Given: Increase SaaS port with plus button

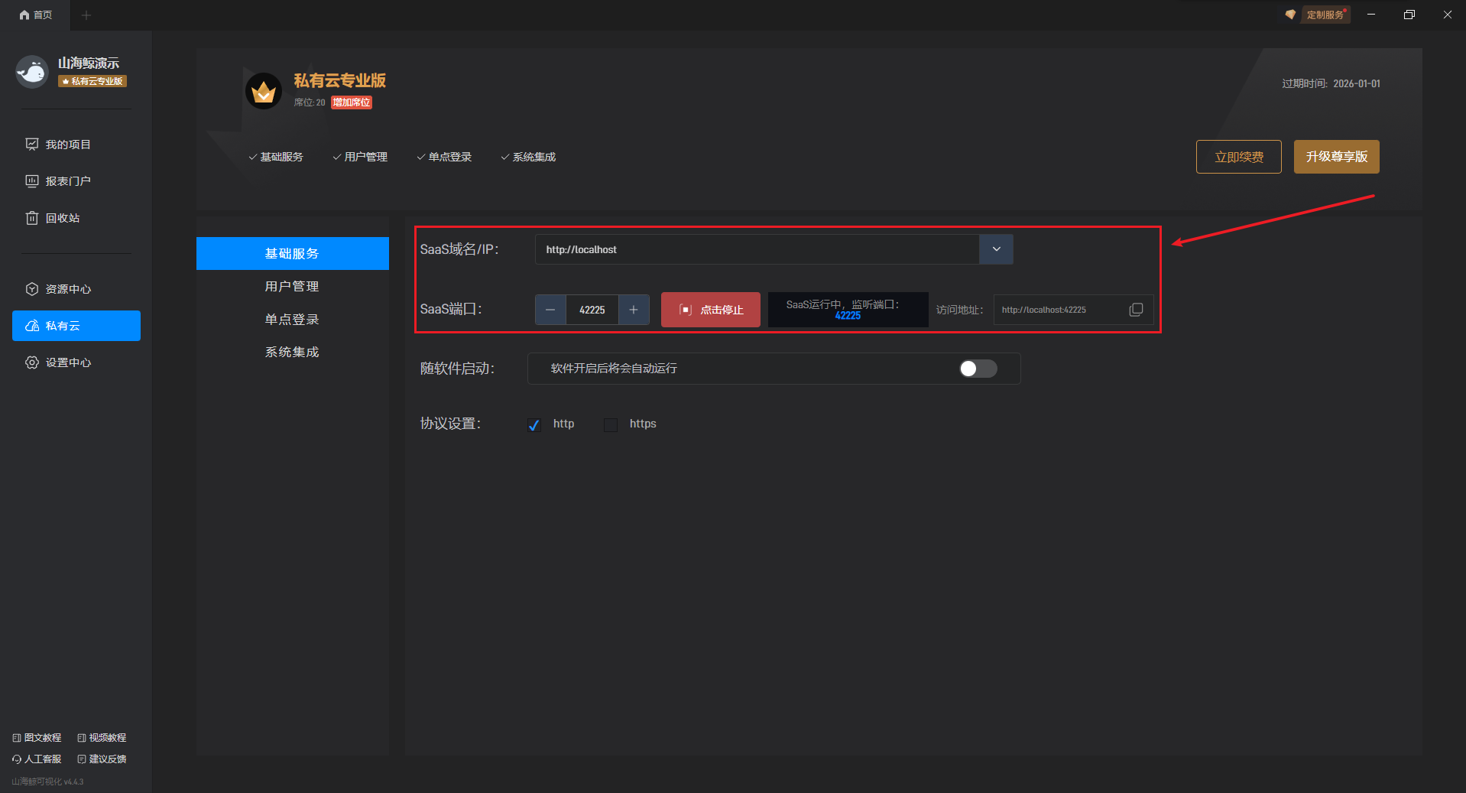Looking at the screenshot, I should coord(634,310).
